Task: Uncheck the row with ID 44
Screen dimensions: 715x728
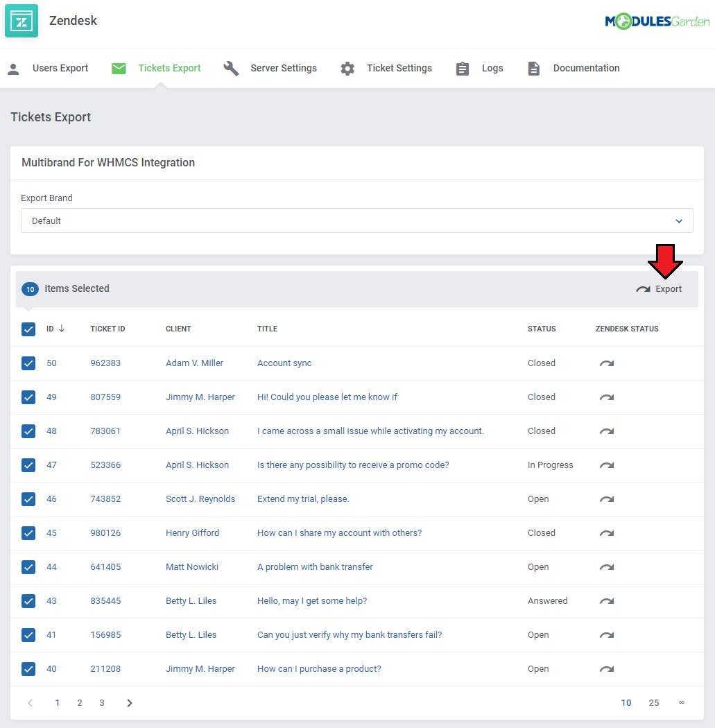Action: [x=28, y=567]
